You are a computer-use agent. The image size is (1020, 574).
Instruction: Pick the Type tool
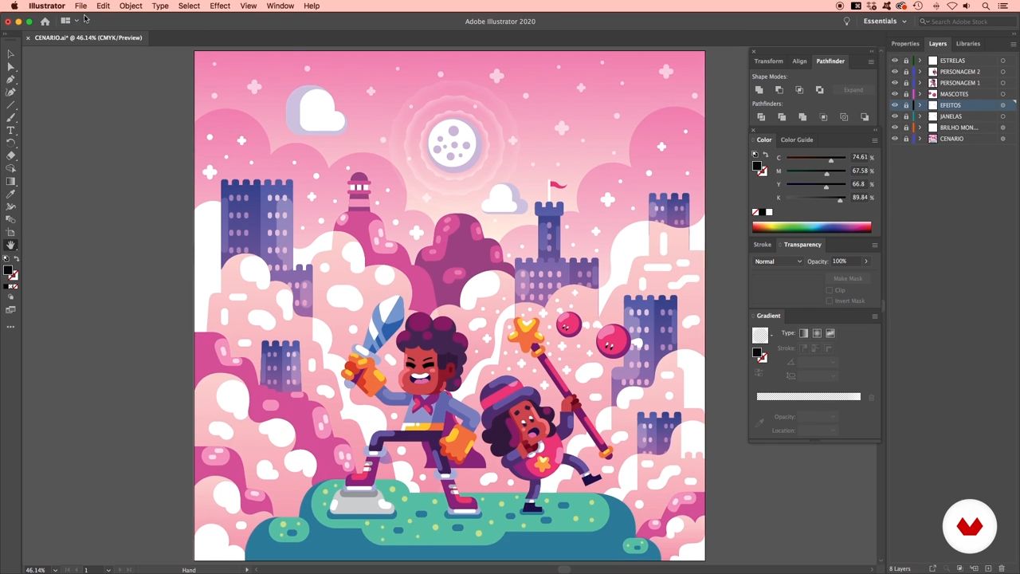10,130
